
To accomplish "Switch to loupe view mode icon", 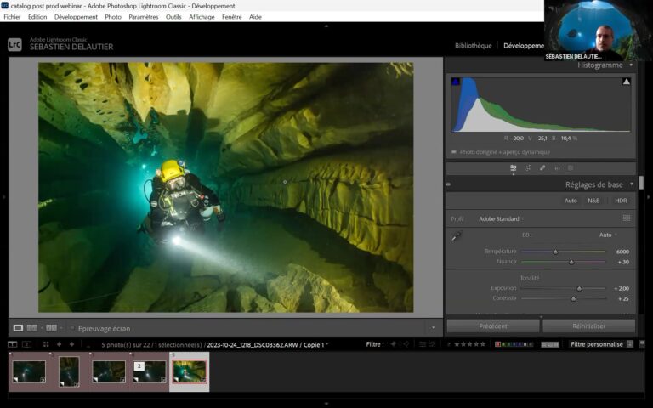I will [x=18, y=328].
